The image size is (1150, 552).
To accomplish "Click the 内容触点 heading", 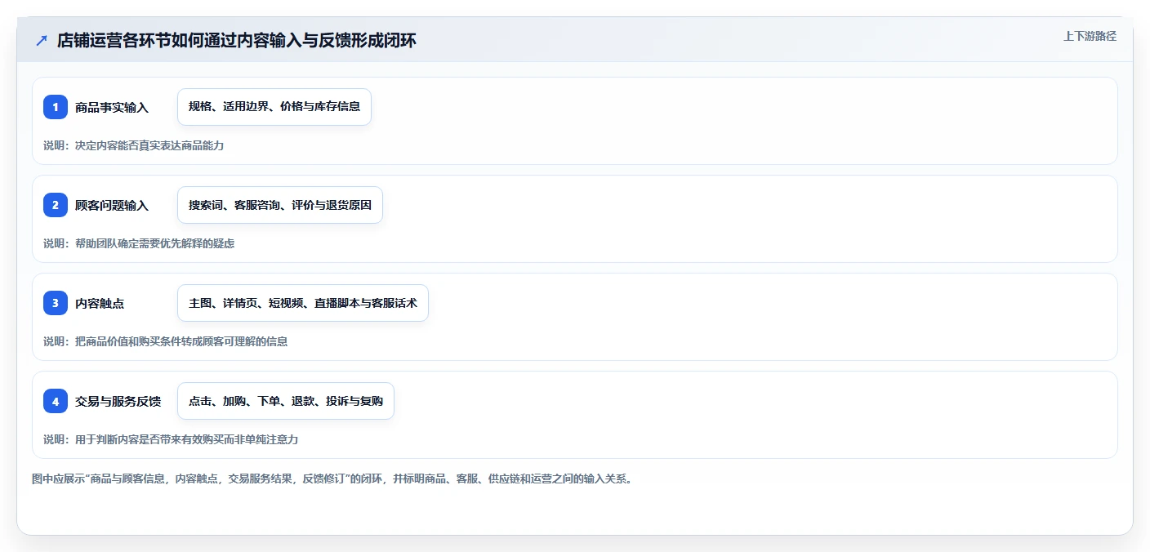I will [100, 303].
